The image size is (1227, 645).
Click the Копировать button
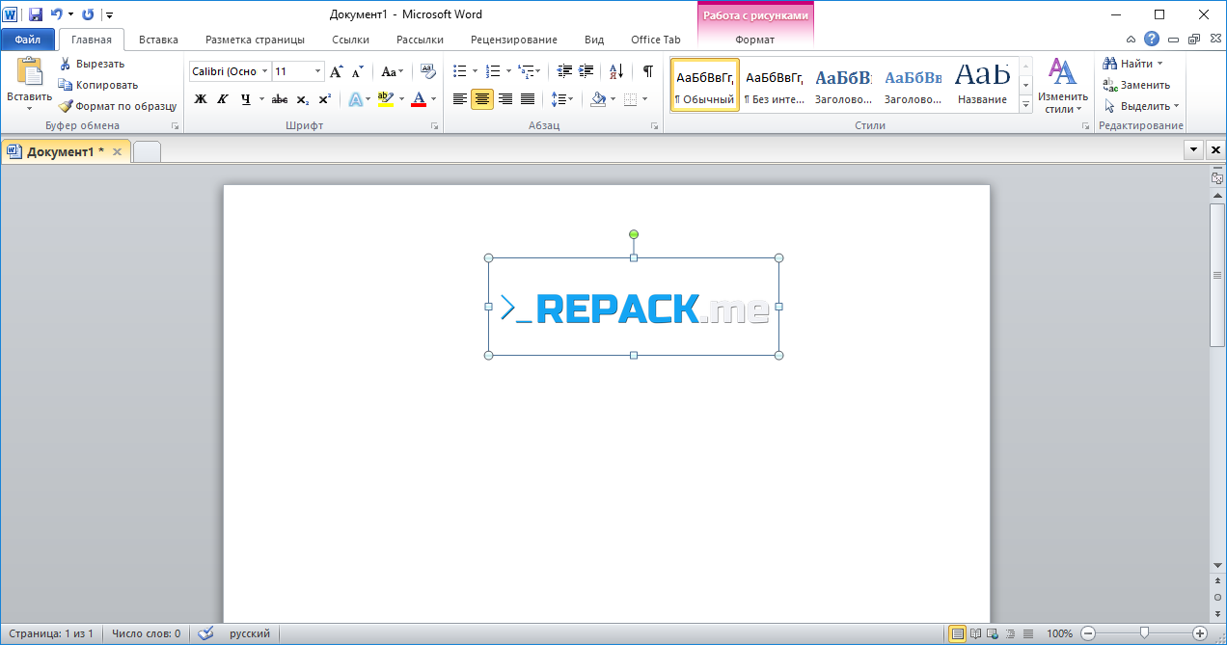tap(98, 85)
